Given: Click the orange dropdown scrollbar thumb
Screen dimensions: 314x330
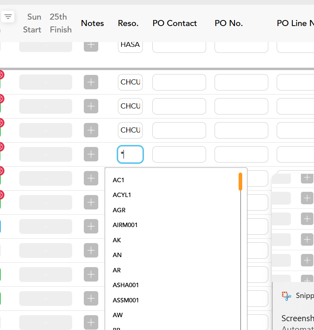Looking at the screenshot, I should tap(240, 181).
